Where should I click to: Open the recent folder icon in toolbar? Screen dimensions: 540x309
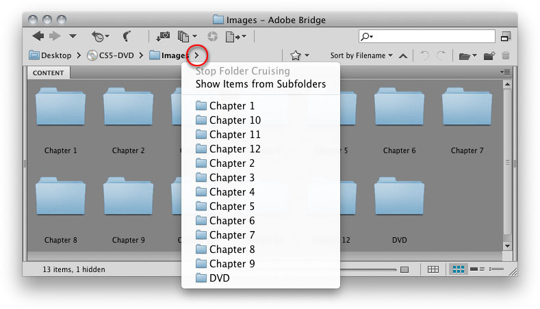pyautogui.click(x=467, y=56)
